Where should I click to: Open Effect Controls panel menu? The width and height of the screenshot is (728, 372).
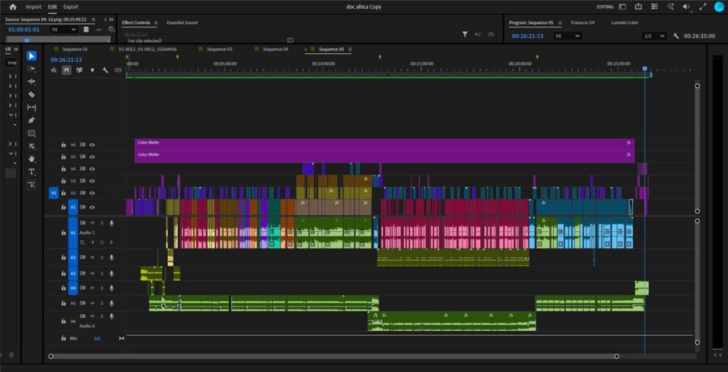156,22
